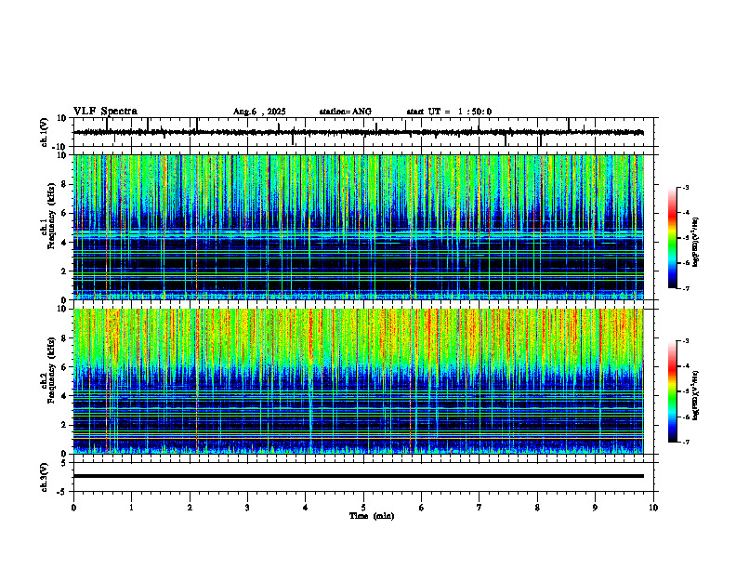Click the "Time (min)" x-axis label
Image resolution: width=736 pixels, height=569 pixels.
point(372,516)
